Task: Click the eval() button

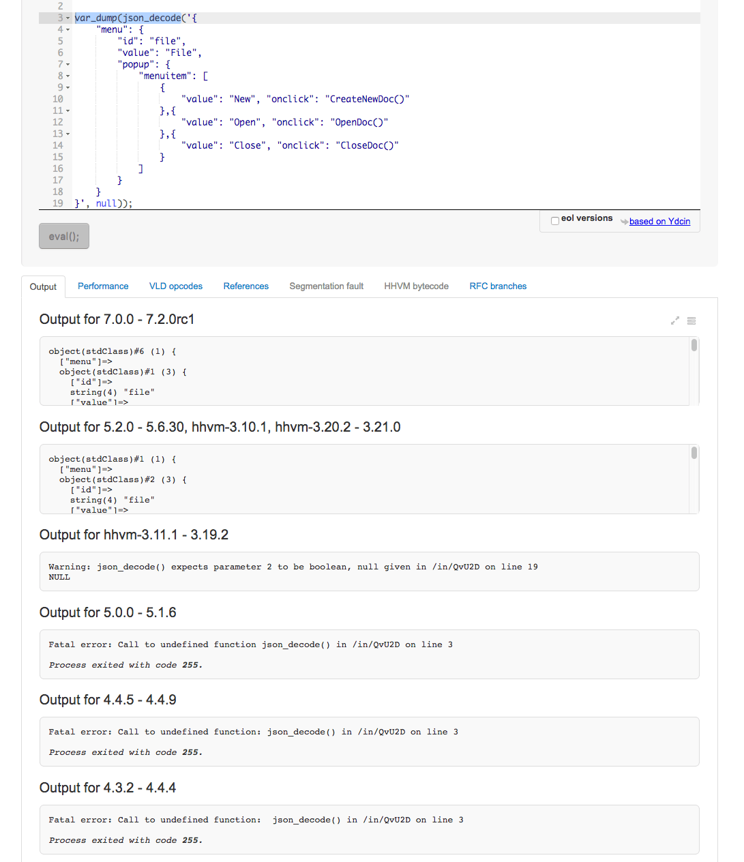Action: (x=63, y=236)
